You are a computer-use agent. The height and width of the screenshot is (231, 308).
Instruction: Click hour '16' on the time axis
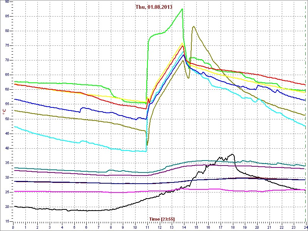point(208,227)
